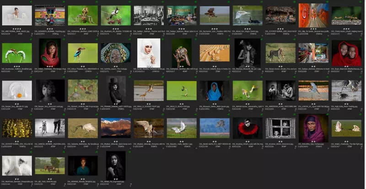
Task: Select the blue-hooded Black Queen portrait
Action: point(215,90)
